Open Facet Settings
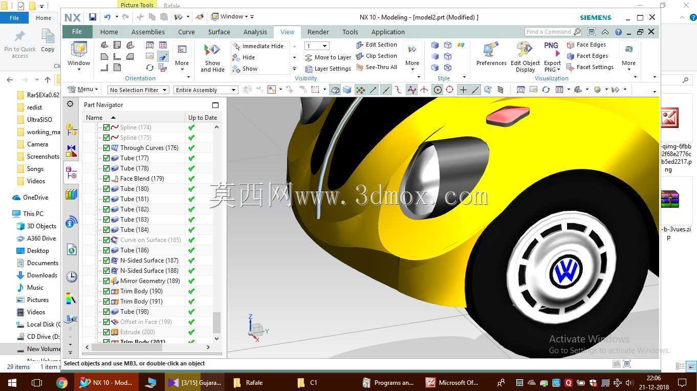 [590, 67]
